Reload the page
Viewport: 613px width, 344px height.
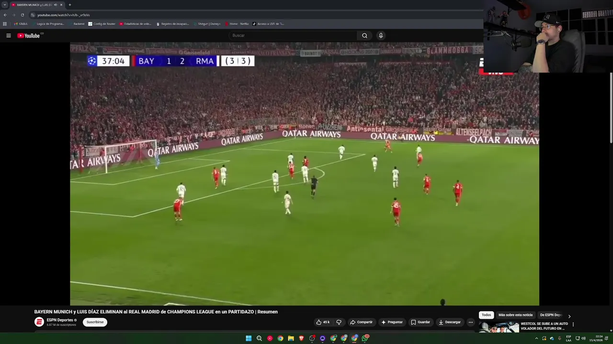point(22,15)
